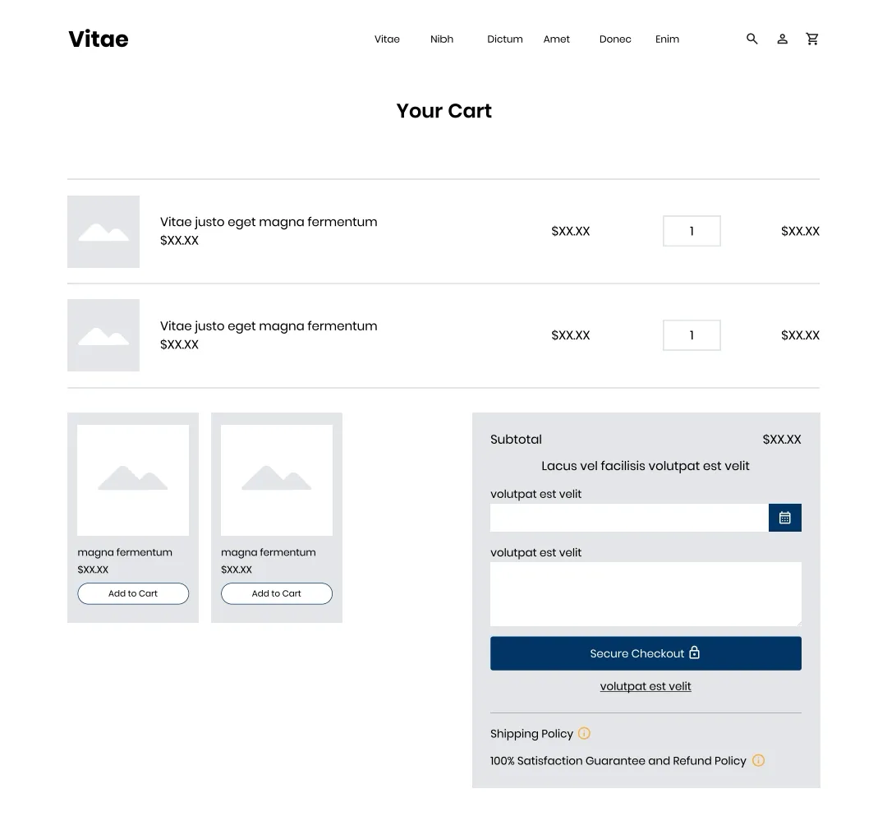This screenshot has width=887, height=830.
Task: Click the first cart item's thumbnail image
Action: pyautogui.click(x=103, y=232)
